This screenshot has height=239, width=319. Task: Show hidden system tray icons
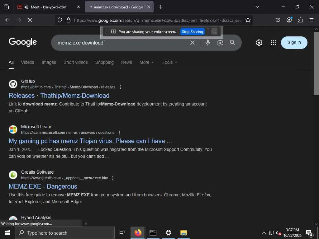pos(264,233)
